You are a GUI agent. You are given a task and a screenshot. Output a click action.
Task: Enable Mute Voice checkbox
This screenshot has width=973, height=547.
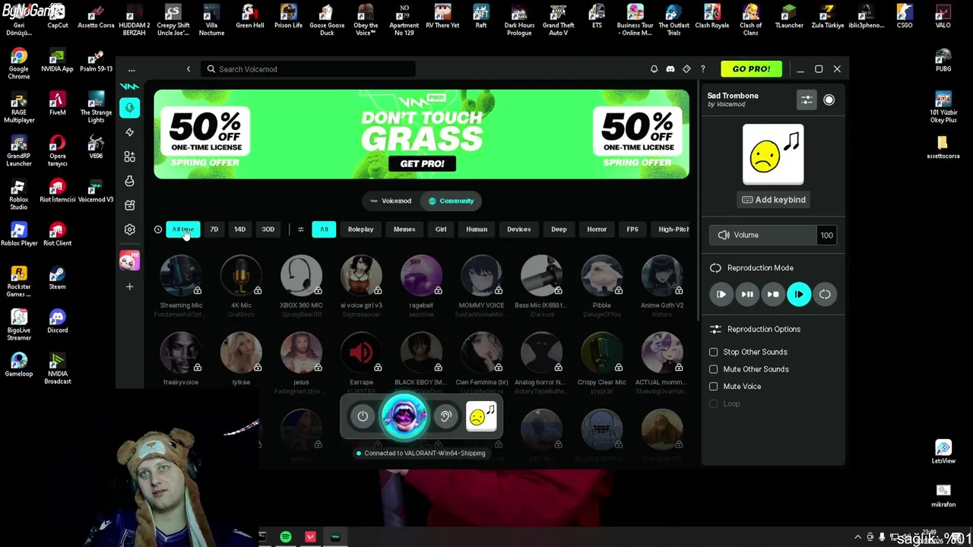pos(713,386)
